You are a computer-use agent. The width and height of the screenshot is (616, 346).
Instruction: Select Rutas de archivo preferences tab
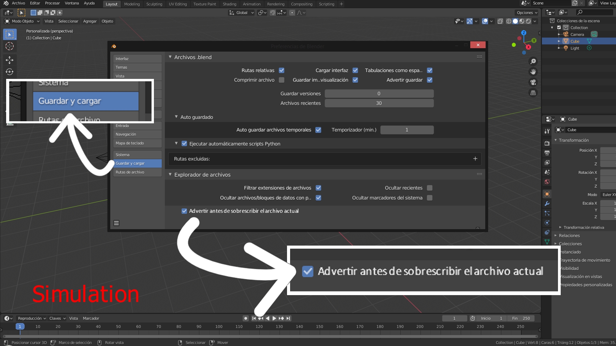tap(138, 172)
